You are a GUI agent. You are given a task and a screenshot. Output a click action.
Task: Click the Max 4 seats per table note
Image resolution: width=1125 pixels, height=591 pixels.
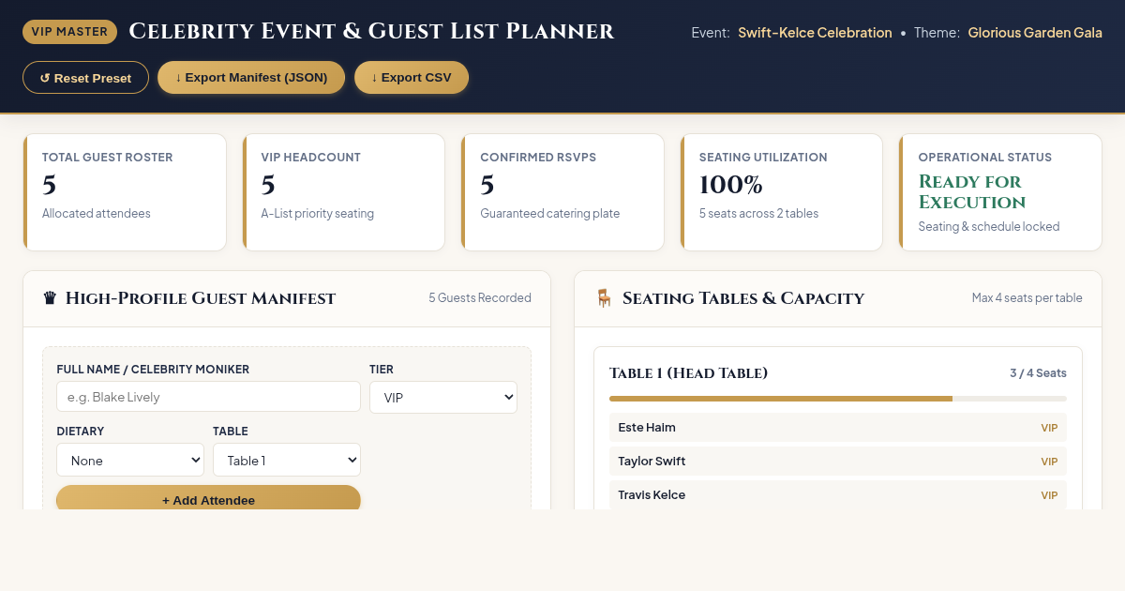(1027, 298)
